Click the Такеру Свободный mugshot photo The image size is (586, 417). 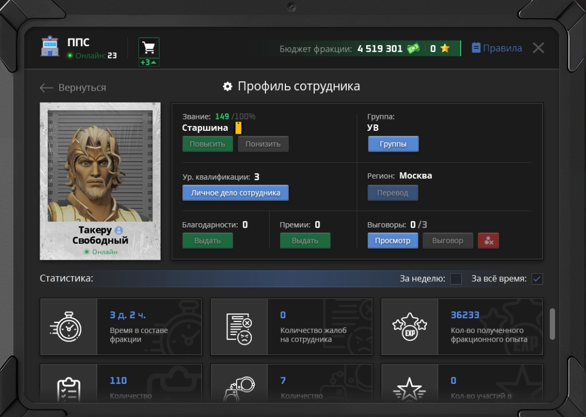[100, 166]
